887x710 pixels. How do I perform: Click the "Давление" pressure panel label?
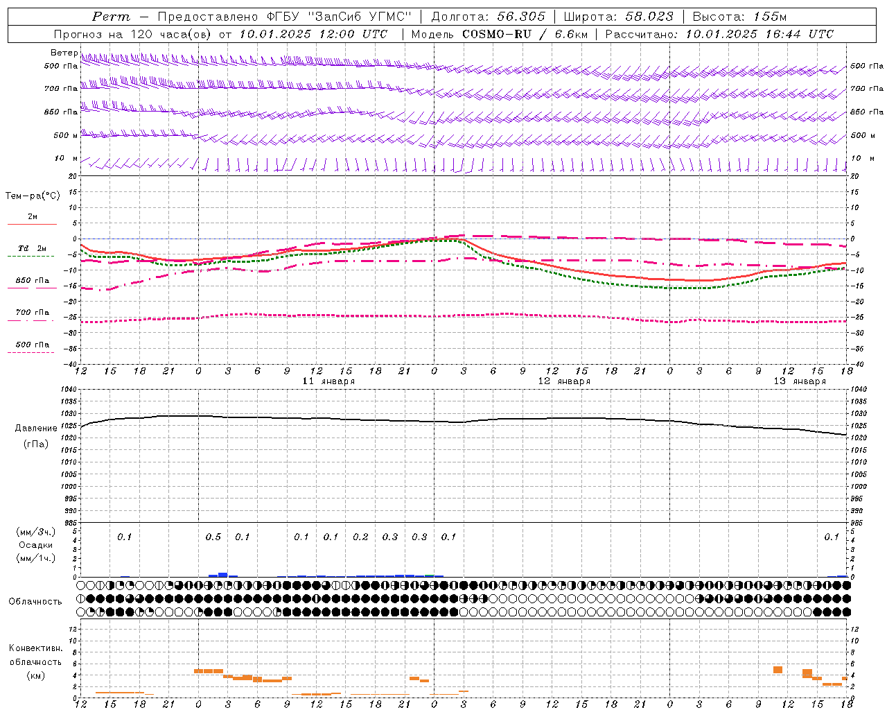36,428
